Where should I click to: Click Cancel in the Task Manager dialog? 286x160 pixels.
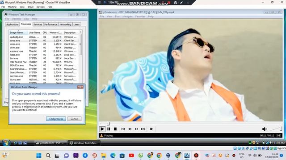(75, 119)
